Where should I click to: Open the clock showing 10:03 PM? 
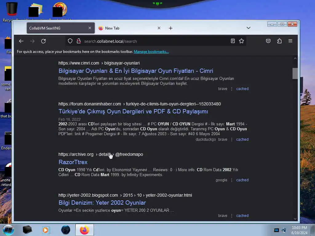[299, 230]
